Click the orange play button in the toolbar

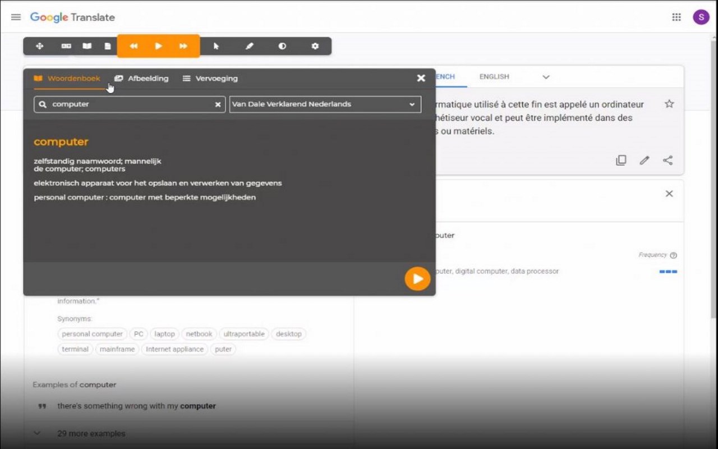click(x=158, y=46)
